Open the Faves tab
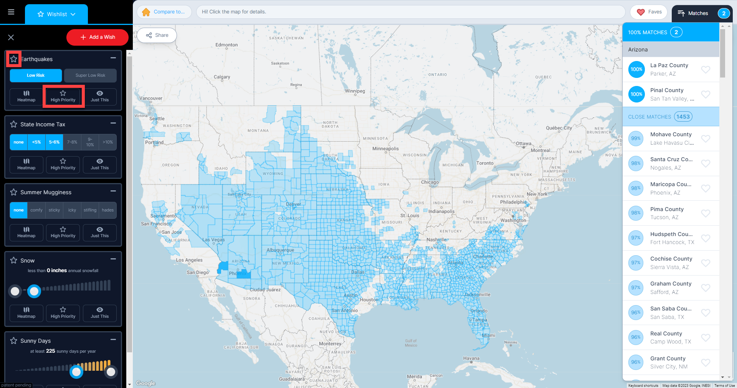This screenshot has height=388, width=737. [649, 12]
